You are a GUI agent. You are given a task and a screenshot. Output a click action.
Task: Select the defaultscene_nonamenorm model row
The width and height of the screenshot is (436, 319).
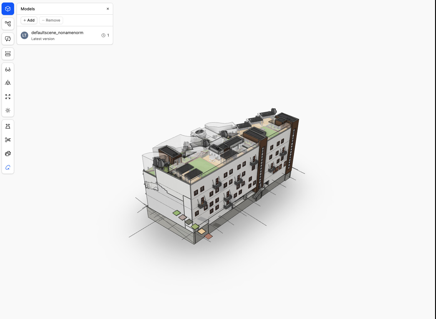(65, 35)
